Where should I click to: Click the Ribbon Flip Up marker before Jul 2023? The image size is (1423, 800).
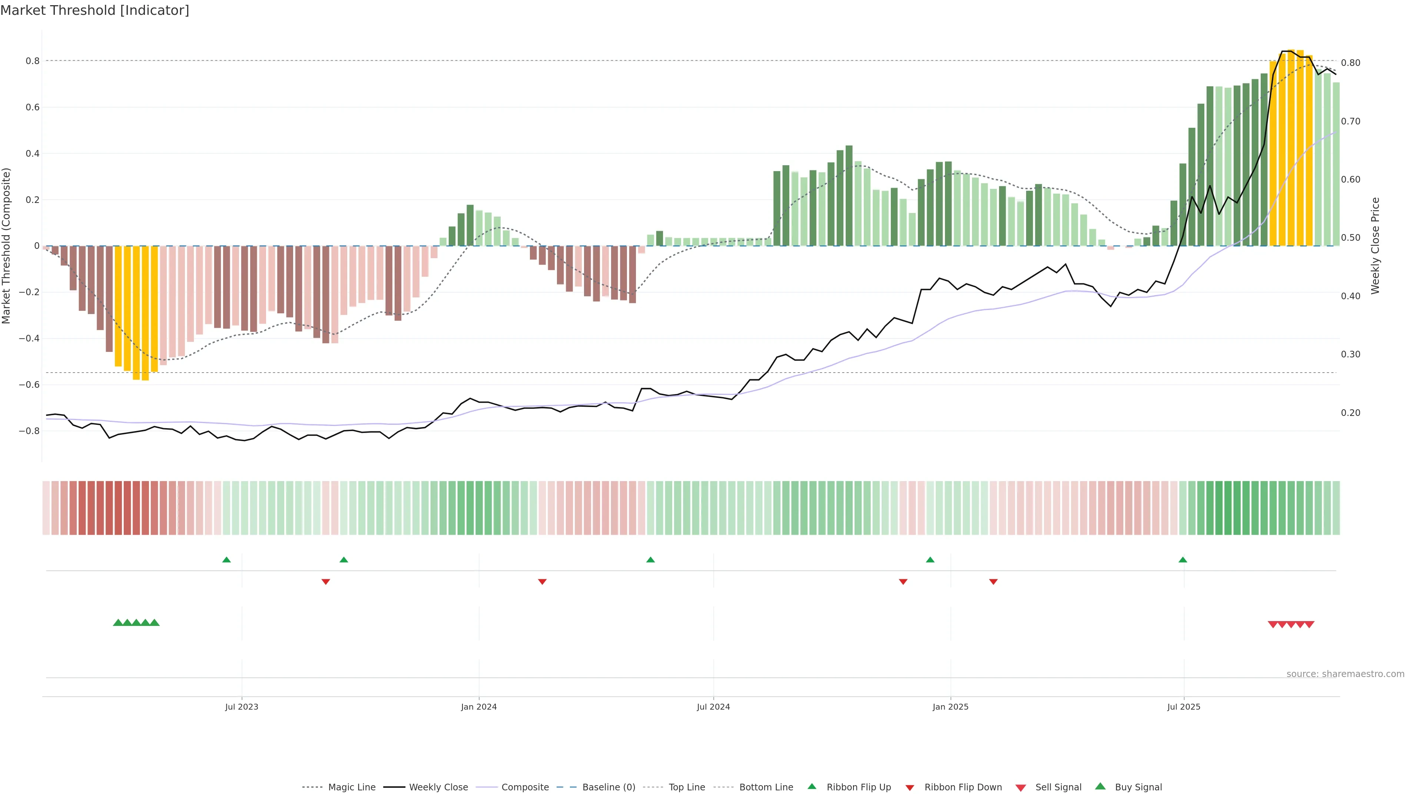tap(226, 560)
